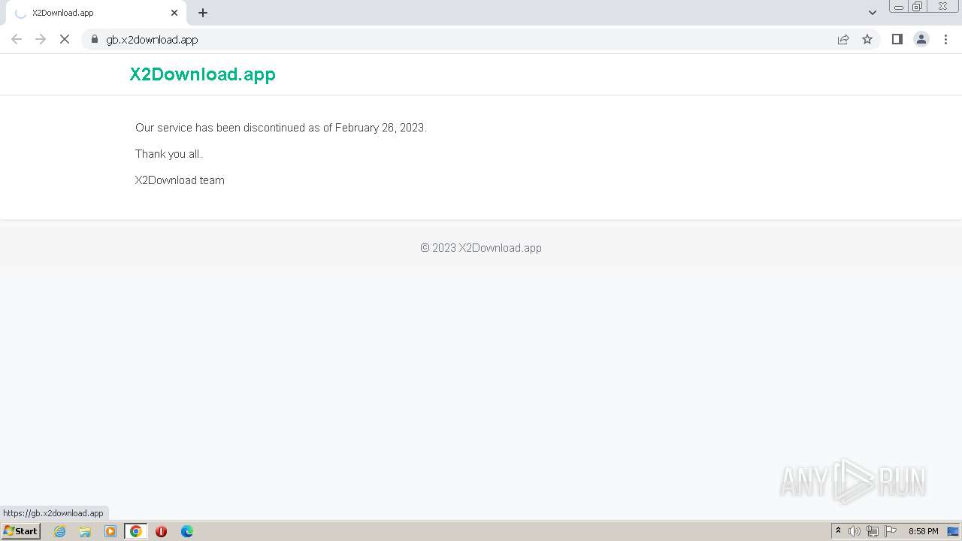Click the network tray icon
Screen dimensions: 962x541
873,531
